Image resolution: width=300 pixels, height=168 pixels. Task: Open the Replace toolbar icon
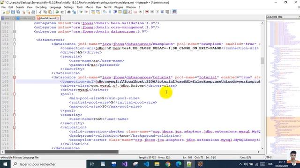click(74, 12)
